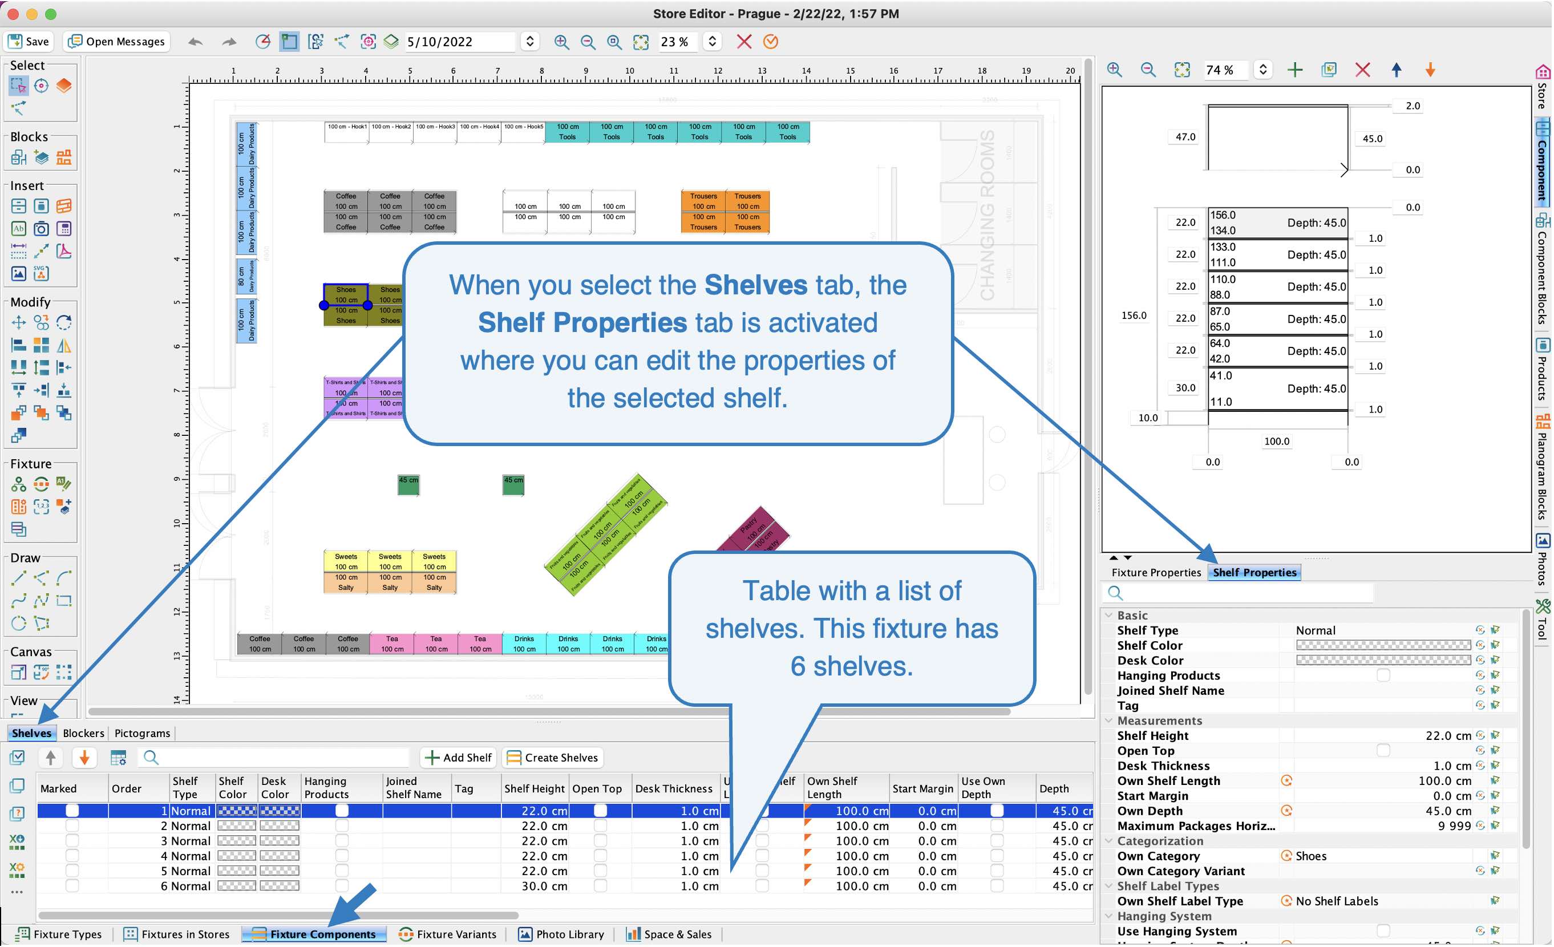Click the red X delete icon in component panel

pyautogui.click(x=1363, y=70)
